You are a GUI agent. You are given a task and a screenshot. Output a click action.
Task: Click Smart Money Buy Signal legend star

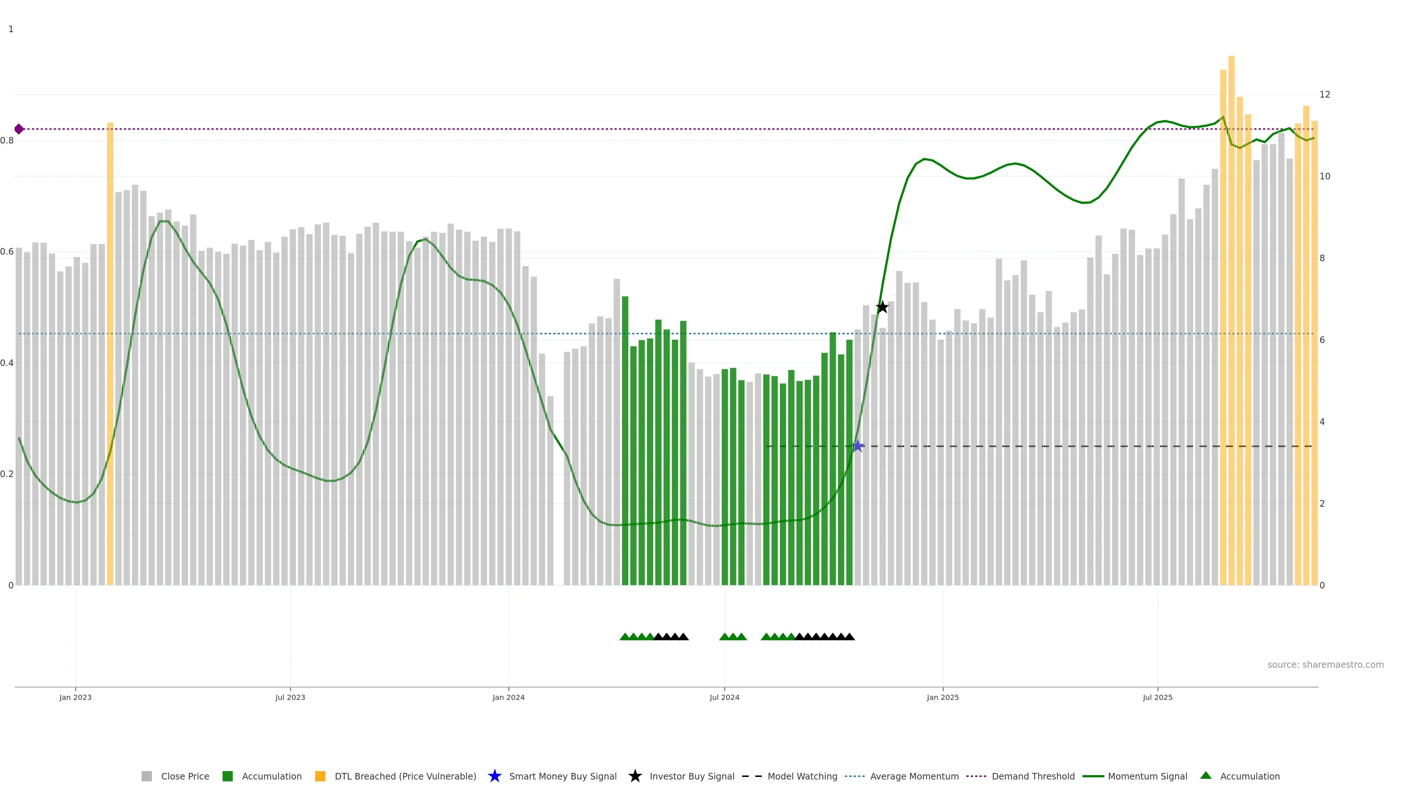coord(495,776)
